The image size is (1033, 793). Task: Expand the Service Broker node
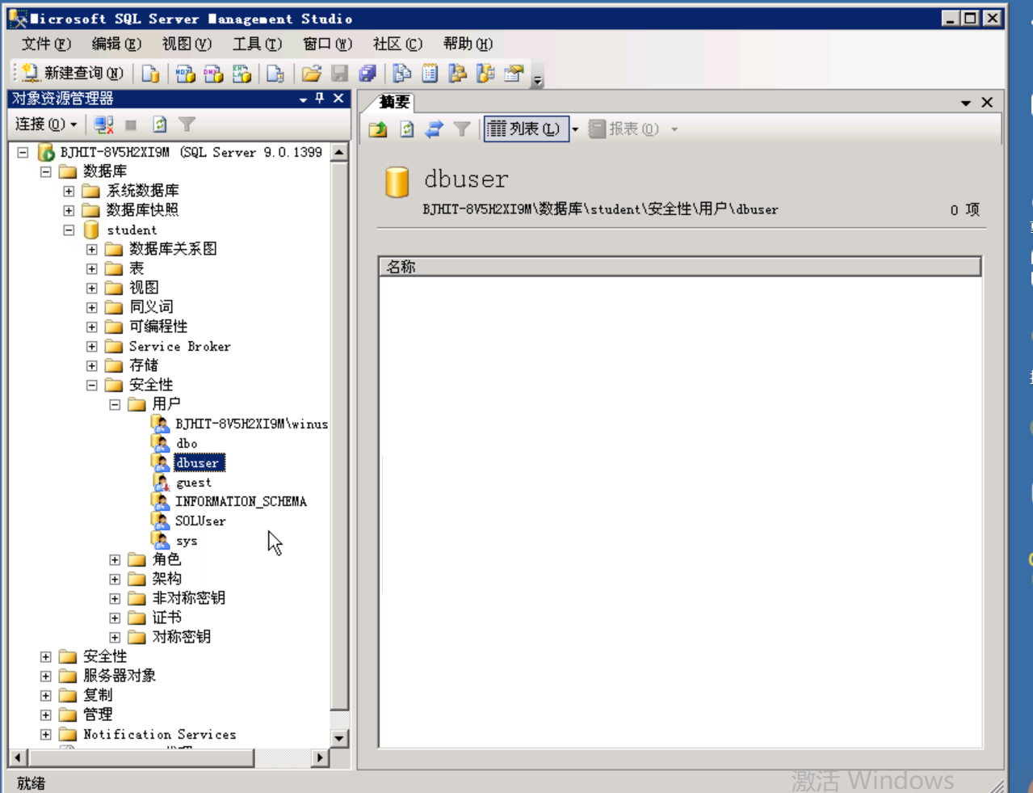point(91,347)
